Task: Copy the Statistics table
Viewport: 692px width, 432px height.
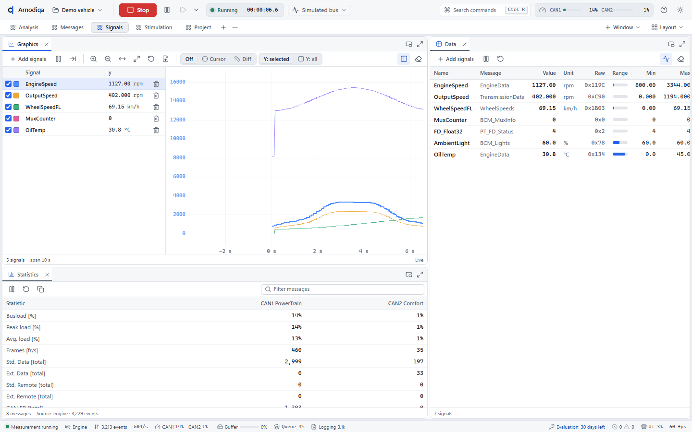Action: tap(41, 289)
